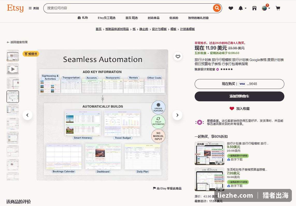Click the 现在 11.99 美元 price
Viewport: 296px width, 206px height.
pos(211,48)
